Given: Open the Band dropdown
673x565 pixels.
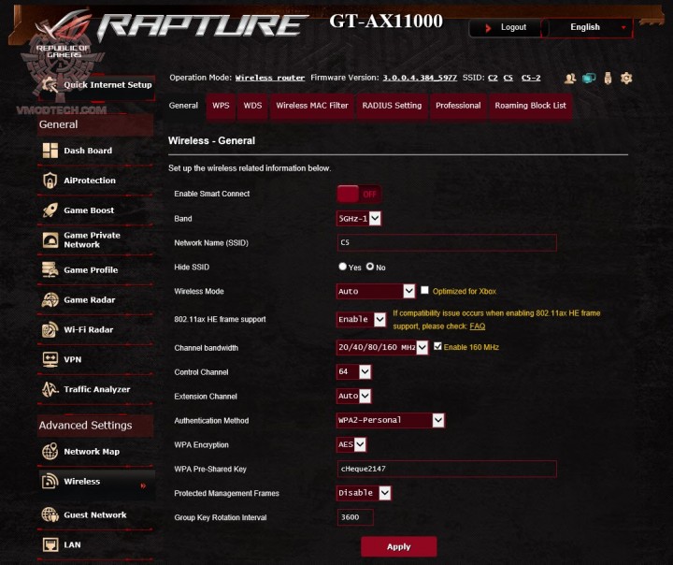Looking at the screenshot, I should click(358, 219).
